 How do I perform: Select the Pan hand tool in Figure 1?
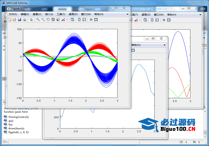(48, 20)
